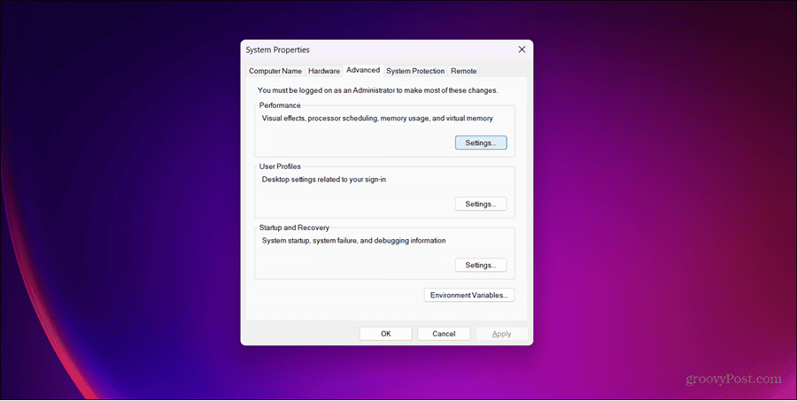Select the Advanced tab

point(363,70)
